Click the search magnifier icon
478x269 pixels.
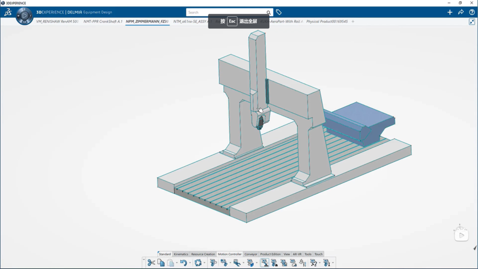point(268,13)
